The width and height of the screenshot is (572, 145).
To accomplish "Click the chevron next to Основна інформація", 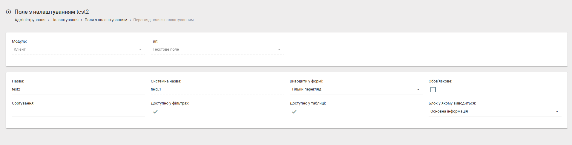I will click(557, 111).
